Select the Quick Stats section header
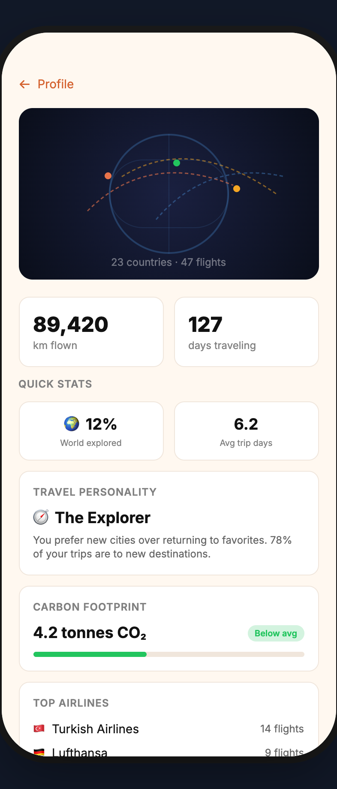 (55, 384)
